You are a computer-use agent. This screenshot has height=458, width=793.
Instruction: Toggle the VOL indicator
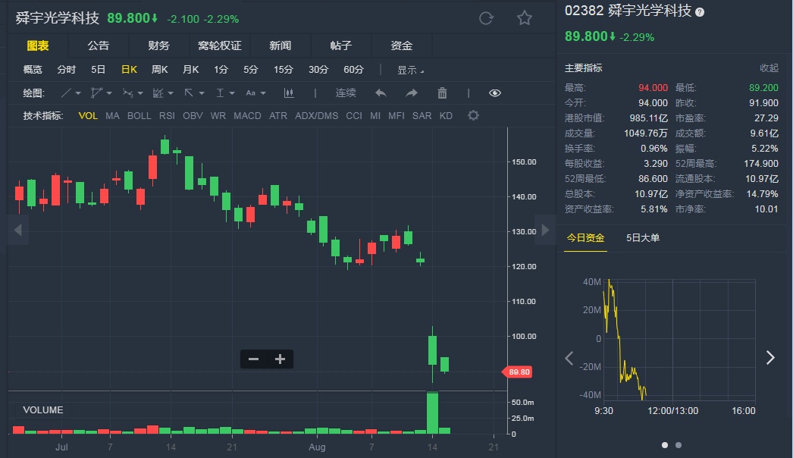[x=88, y=116]
